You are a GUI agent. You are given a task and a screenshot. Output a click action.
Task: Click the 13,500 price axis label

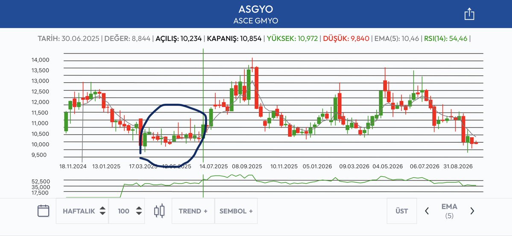tap(40, 70)
